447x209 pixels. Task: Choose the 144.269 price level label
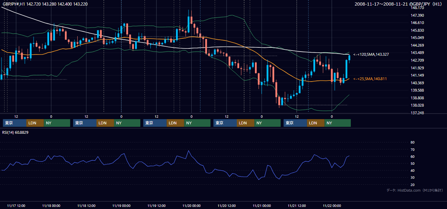[x=417, y=45]
